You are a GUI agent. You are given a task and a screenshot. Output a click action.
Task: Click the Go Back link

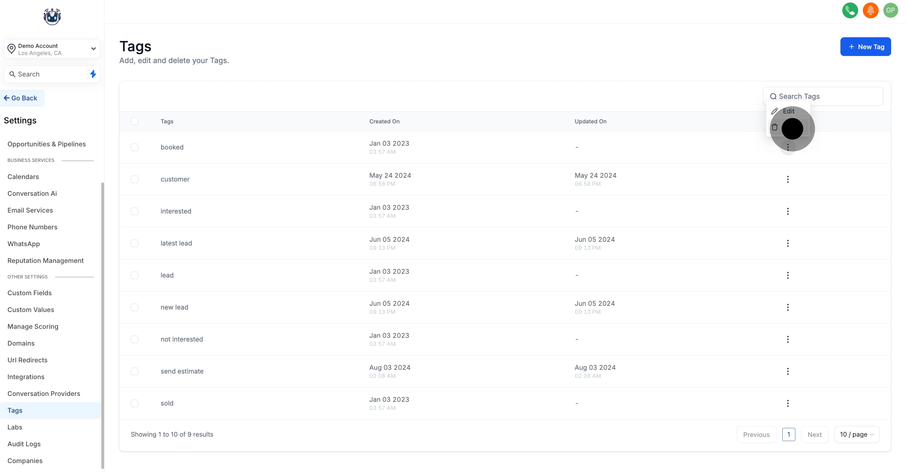pos(21,98)
